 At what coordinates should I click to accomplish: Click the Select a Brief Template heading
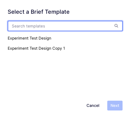(39, 12)
